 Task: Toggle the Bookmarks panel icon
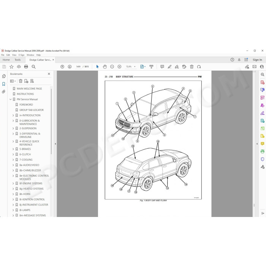pos(4,84)
